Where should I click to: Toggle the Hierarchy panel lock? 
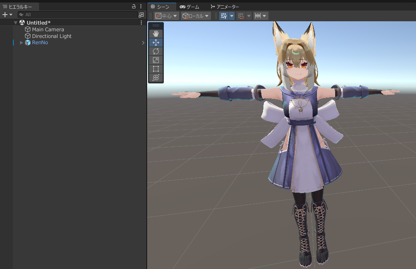[134, 7]
